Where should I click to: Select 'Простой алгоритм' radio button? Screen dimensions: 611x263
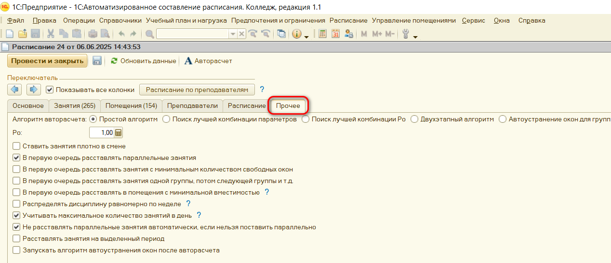click(93, 119)
